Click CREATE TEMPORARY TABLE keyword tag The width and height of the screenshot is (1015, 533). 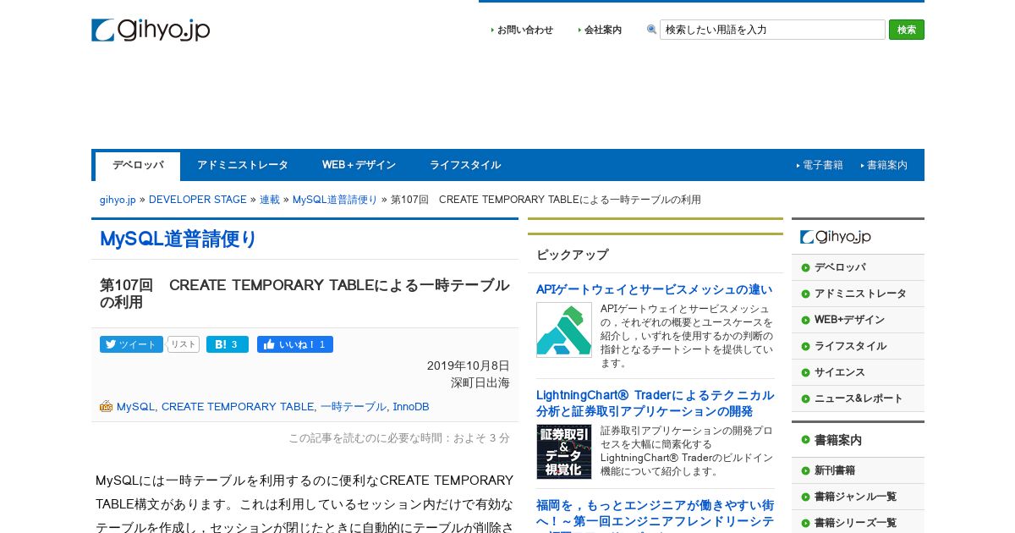pyautogui.click(x=238, y=407)
